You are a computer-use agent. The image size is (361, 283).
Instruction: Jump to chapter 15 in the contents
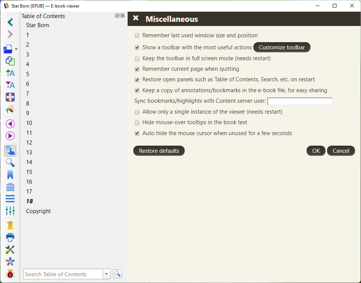[29, 172]
